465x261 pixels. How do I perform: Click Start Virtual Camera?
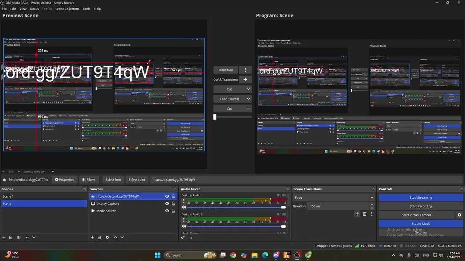pos(416,215)
